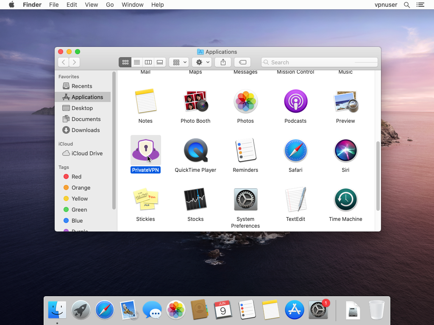Click the Siri app icon

click(345, 151)
